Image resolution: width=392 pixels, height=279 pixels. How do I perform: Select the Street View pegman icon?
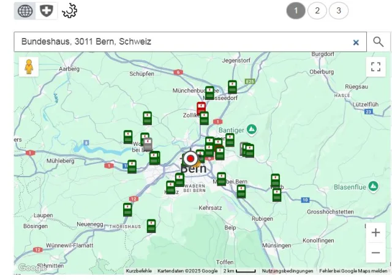click(29, 67)
